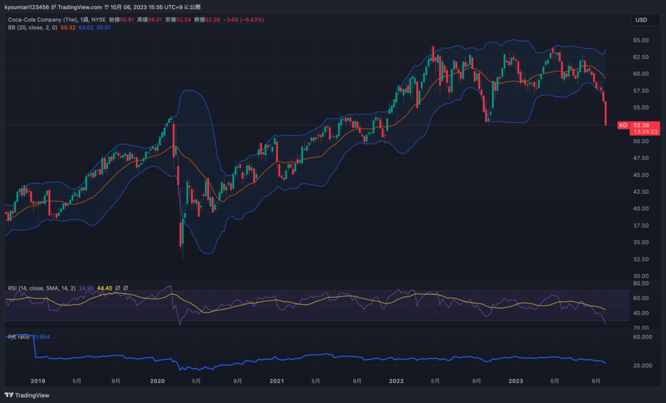Click the open price value 55.91
The width and height of the screenshot is (666, 403).
[127, 19]
